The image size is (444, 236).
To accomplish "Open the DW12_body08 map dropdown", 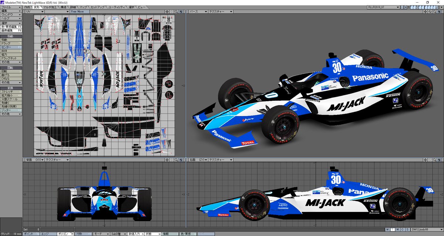I will click(427, 229).
